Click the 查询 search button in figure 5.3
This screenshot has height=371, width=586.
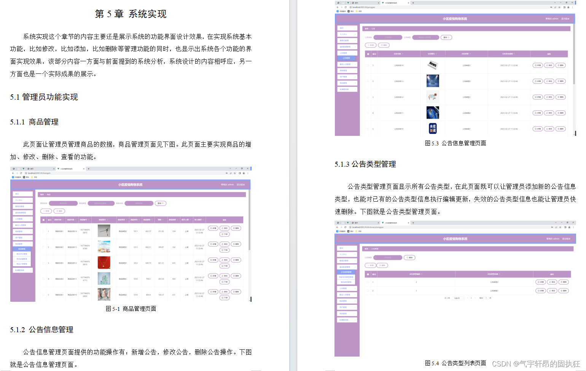[446, 37]
